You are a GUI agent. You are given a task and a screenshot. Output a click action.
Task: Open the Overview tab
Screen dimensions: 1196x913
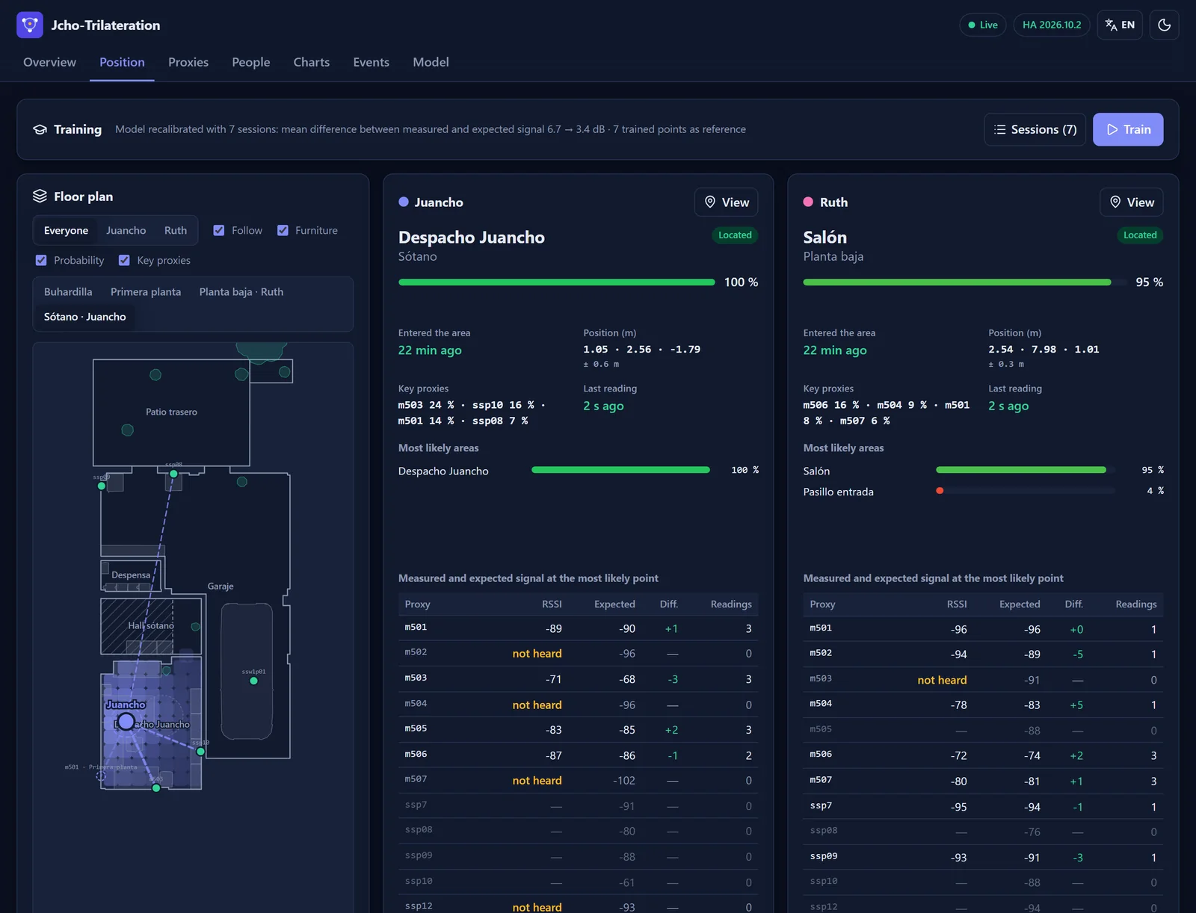49,62
